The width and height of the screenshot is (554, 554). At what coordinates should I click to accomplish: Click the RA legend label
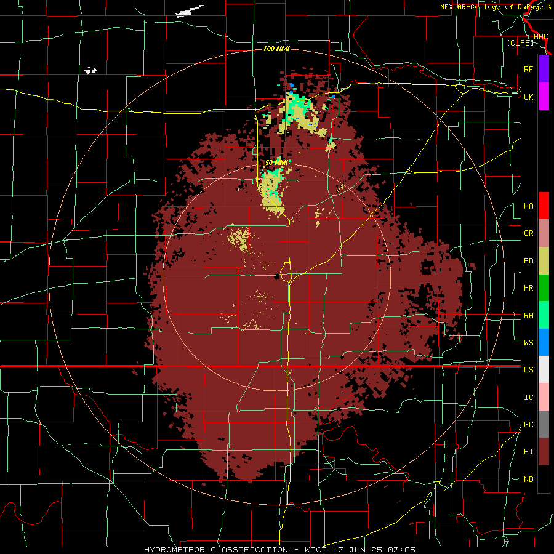(528, 316)
